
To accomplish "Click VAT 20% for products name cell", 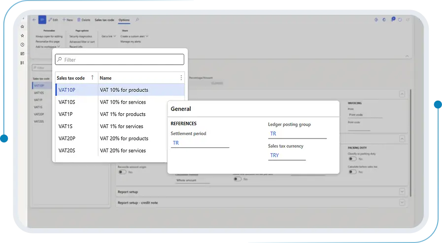I will tap(124, 139).
